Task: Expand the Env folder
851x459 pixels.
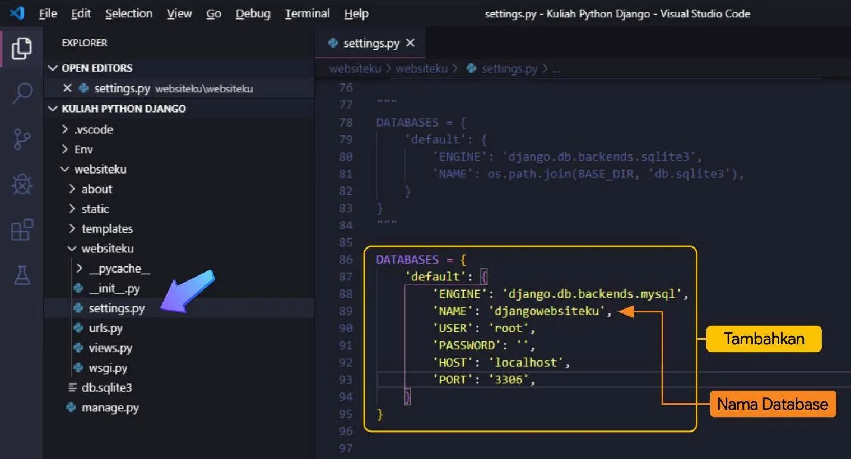Action: click(x=65, y=149)
